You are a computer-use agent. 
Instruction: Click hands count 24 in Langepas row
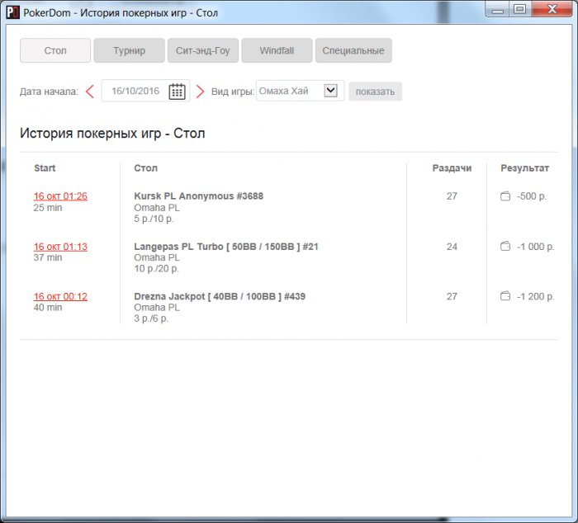pos(452,247)
